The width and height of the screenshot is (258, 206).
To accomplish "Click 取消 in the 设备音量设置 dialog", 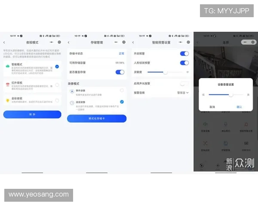I will tap(212, 107).
